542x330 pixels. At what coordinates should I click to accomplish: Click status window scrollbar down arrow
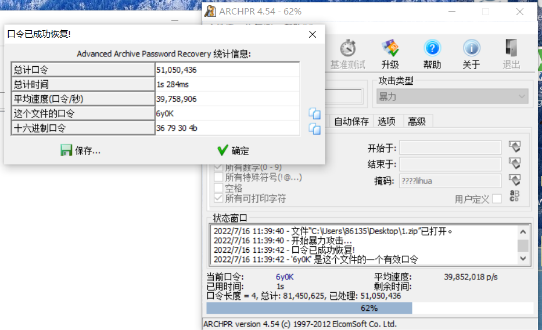(x=523, y=259)
